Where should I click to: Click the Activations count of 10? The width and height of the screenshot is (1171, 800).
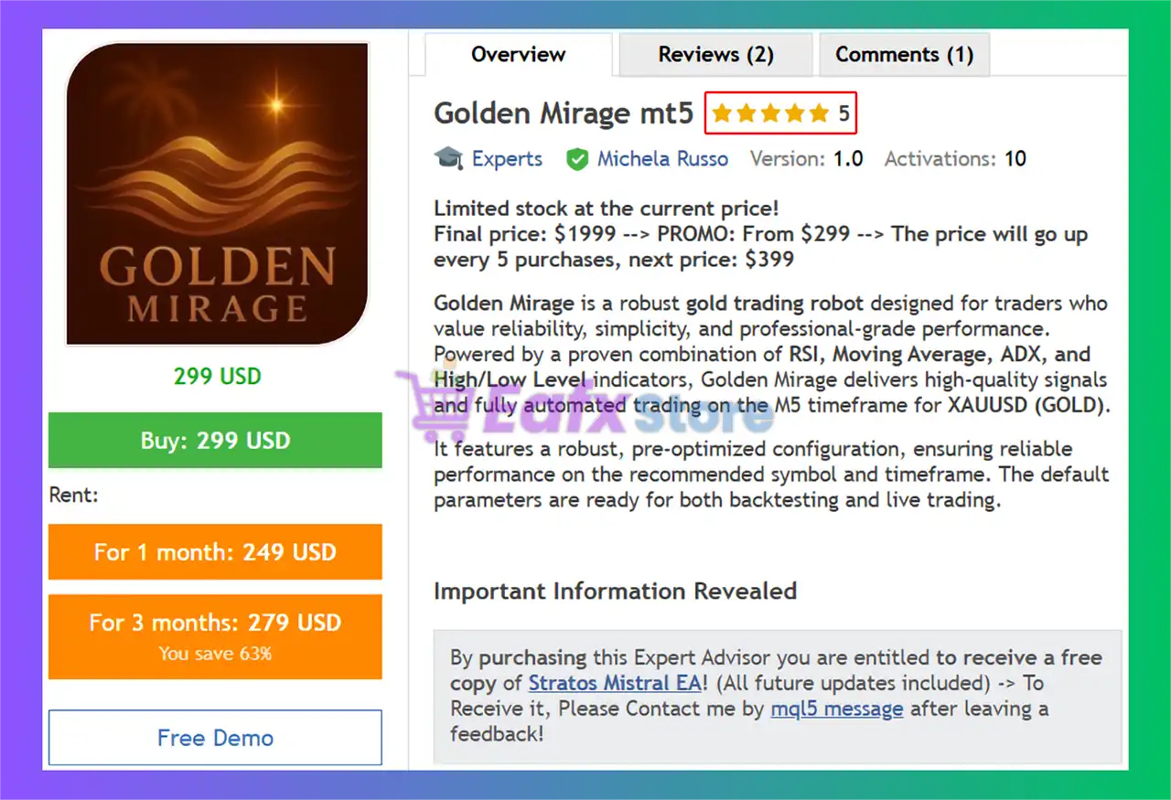click(x=1015, y=159)
